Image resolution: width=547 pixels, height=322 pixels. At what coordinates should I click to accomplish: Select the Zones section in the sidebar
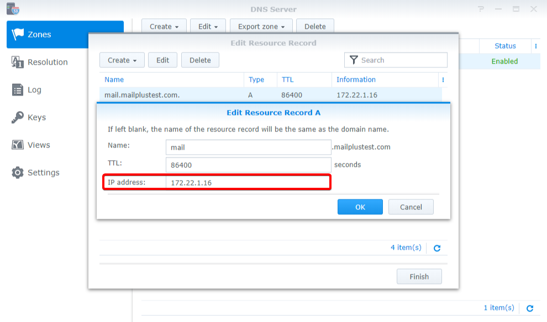[34, 34]
